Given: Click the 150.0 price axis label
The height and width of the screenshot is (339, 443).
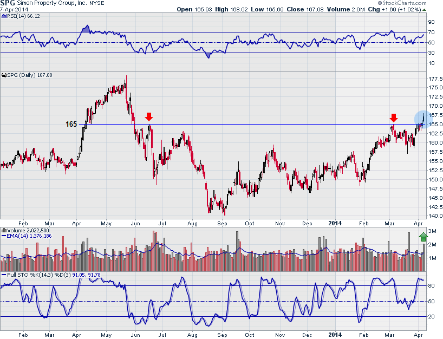Looking at the screenshot, I should 435,179.
